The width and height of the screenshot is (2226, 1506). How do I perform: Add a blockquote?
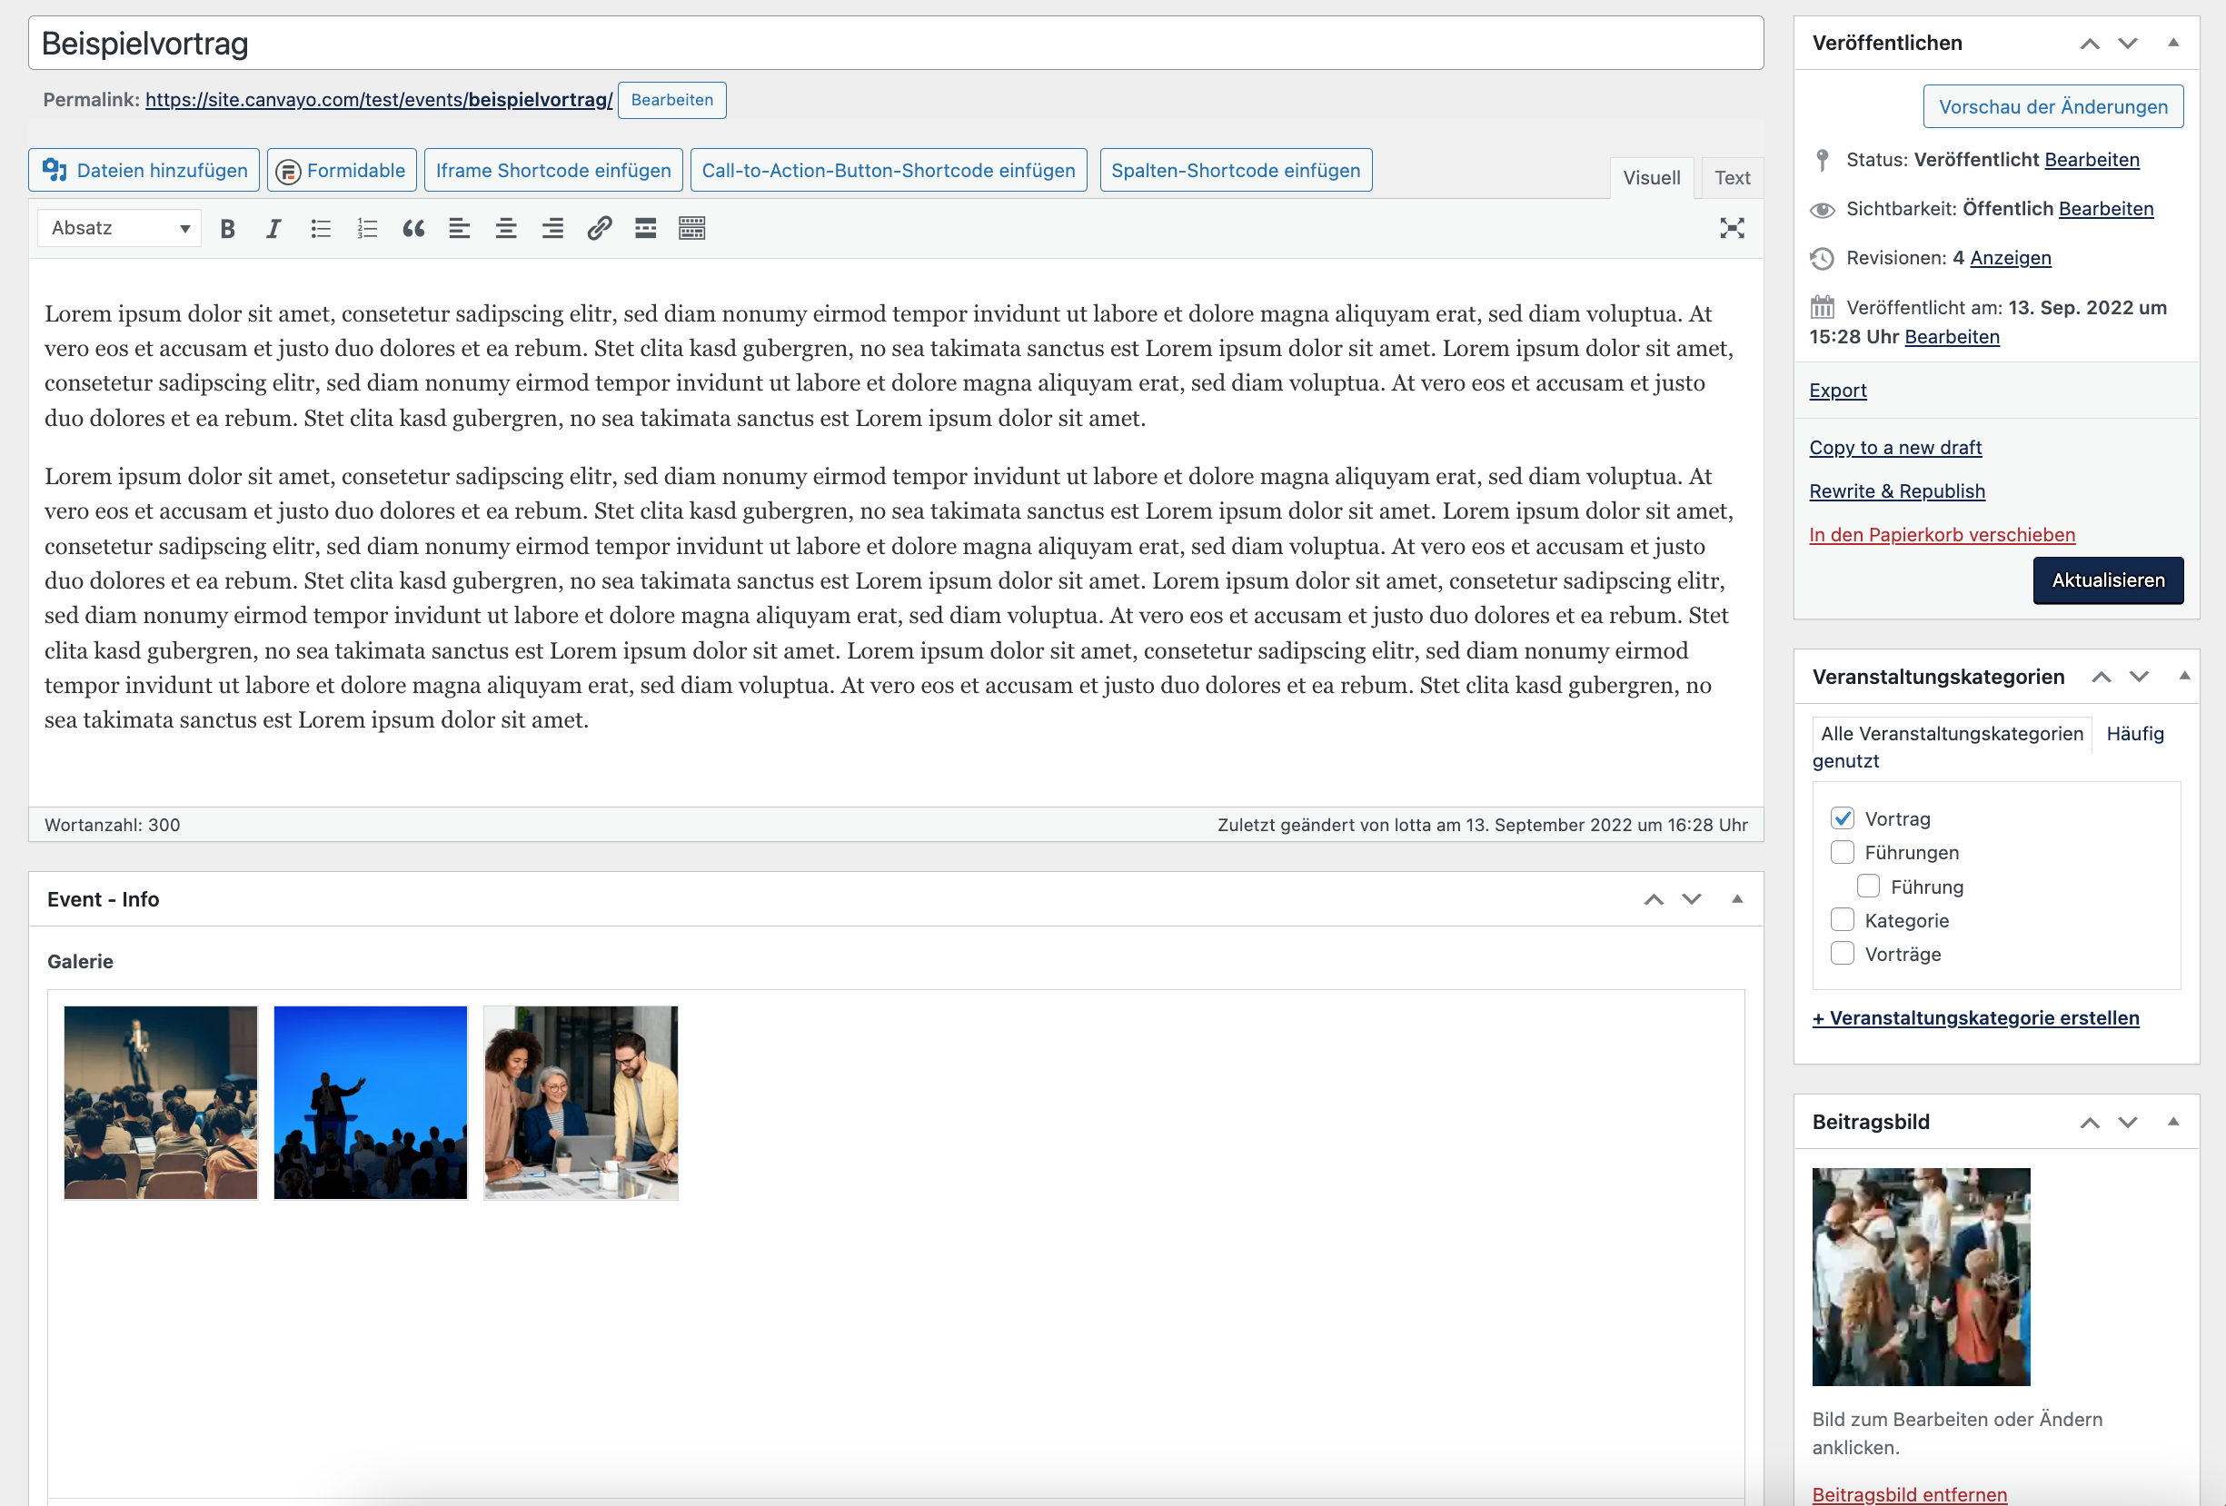click(413, 228)
